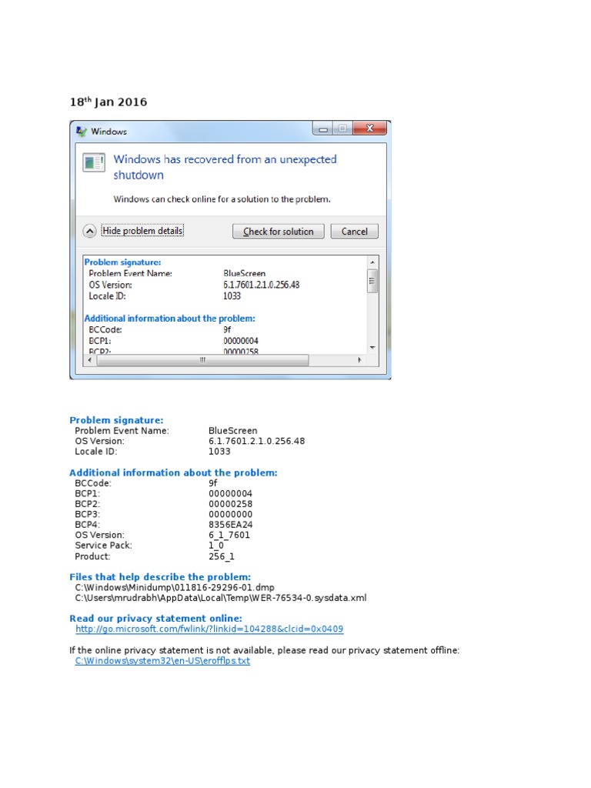The image size is (591, 788).
Task: Cancel the Windows recovery dialog
Action: click(354, 231)
